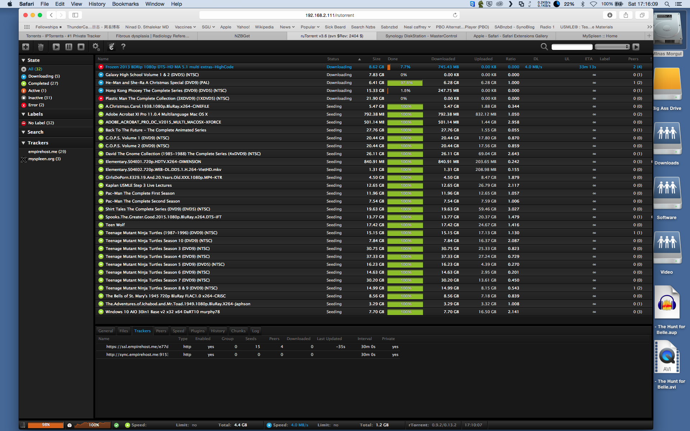Screen dimensions: 690x431
Task: Select Teen Wolf torrent row
Action: point(374,225)
